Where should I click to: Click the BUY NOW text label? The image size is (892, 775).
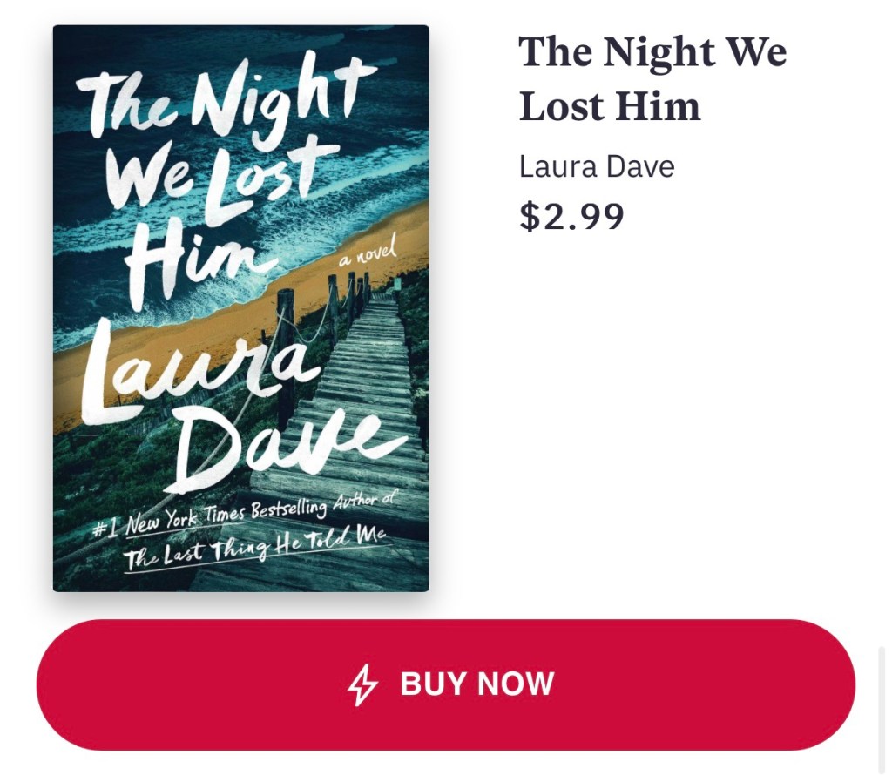[x=476, y=684]
